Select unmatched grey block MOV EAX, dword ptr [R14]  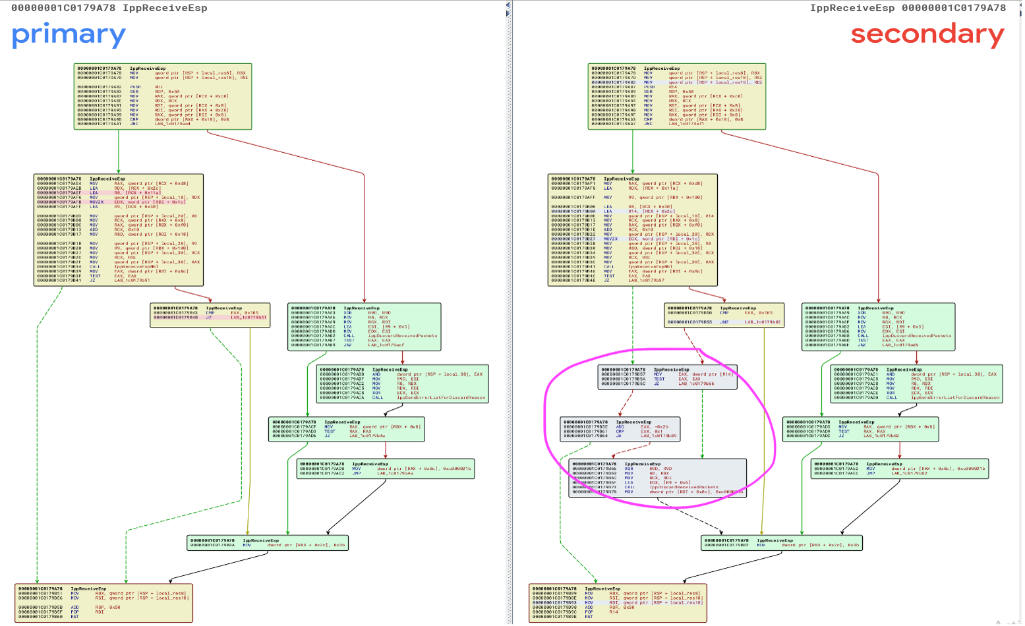point(668,377)
